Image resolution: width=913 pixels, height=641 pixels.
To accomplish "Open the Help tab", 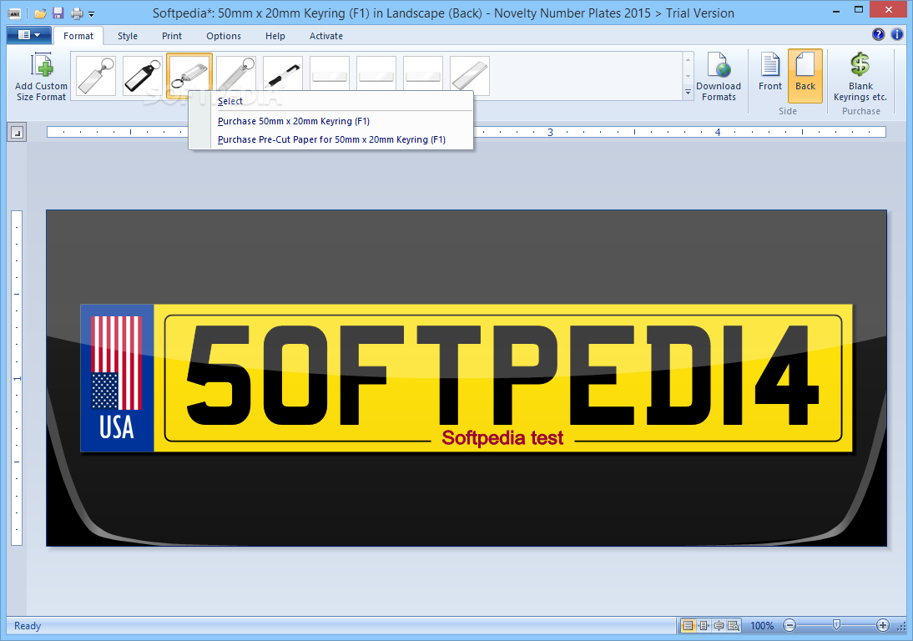I will coord(275,36).
